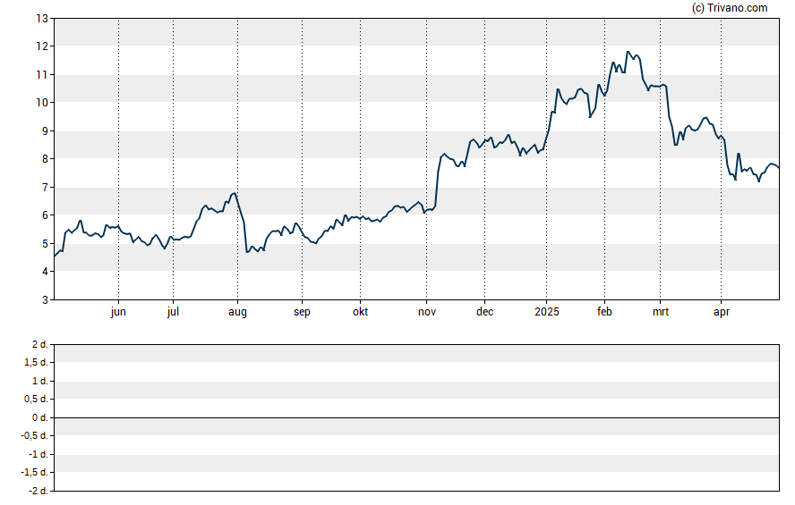This screenshot has height=505, width=795.
Task: Click the price axis value 13
Action: tap(42, 19)
